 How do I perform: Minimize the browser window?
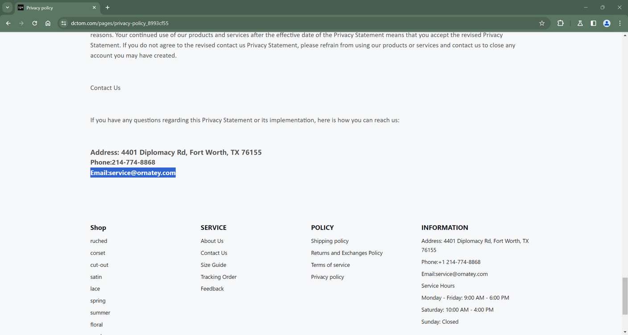pyautogui.click(x=586, y=8)
